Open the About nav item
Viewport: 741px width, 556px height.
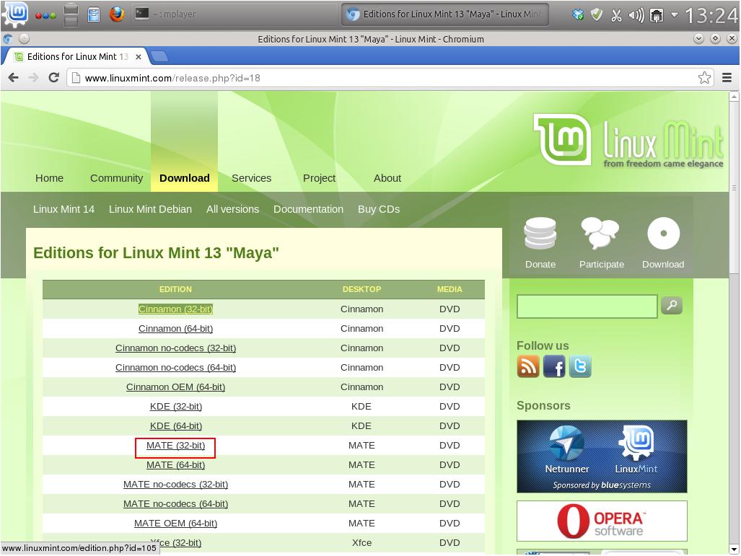pyautogui.click(x=387, y=178)
